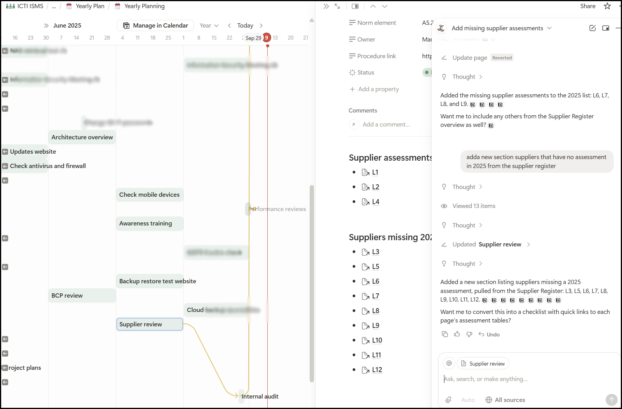
Task: Toggle the side peek layout icon
Action: point(355,6)
